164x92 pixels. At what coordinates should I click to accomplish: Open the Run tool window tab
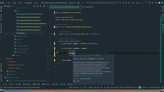click(11, 84)
